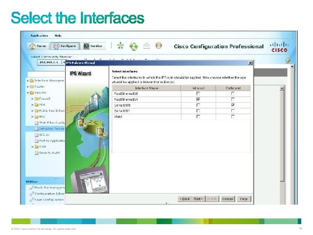This screenshot has width=313, height=235.
Task: Select Intrusion Prevention tree item
Action: click(x=50, y=129)
